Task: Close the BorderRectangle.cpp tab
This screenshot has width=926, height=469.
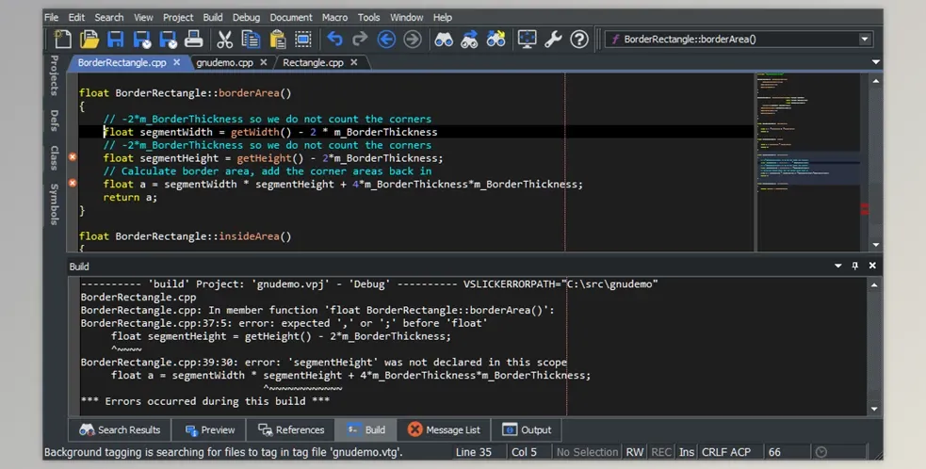Action: click(x=176, y=62)
